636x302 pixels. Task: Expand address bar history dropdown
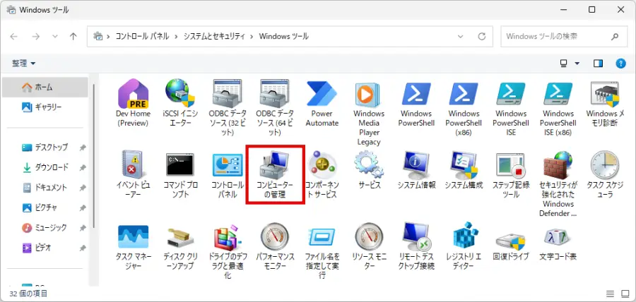pyautogui.click(x=460, y=37)
